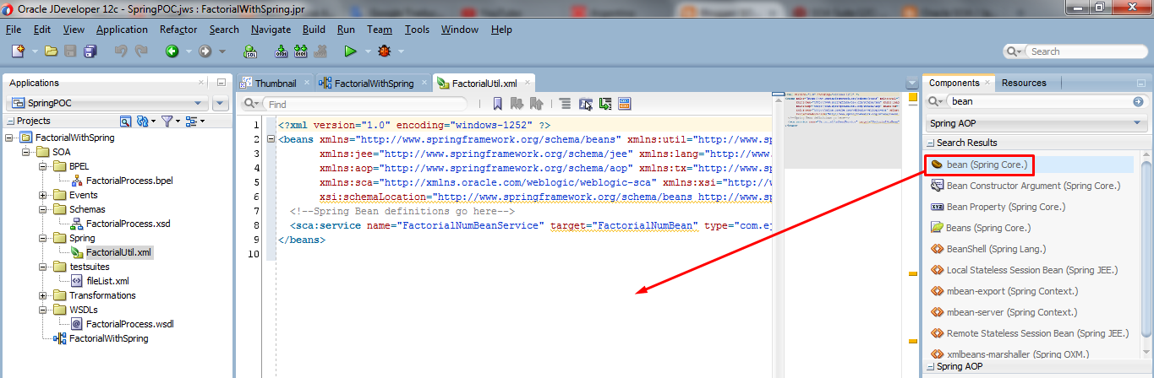This screenshot has height=378, width=1154.
Task: Click the Cancel build icon
Action: pos(320,51)
